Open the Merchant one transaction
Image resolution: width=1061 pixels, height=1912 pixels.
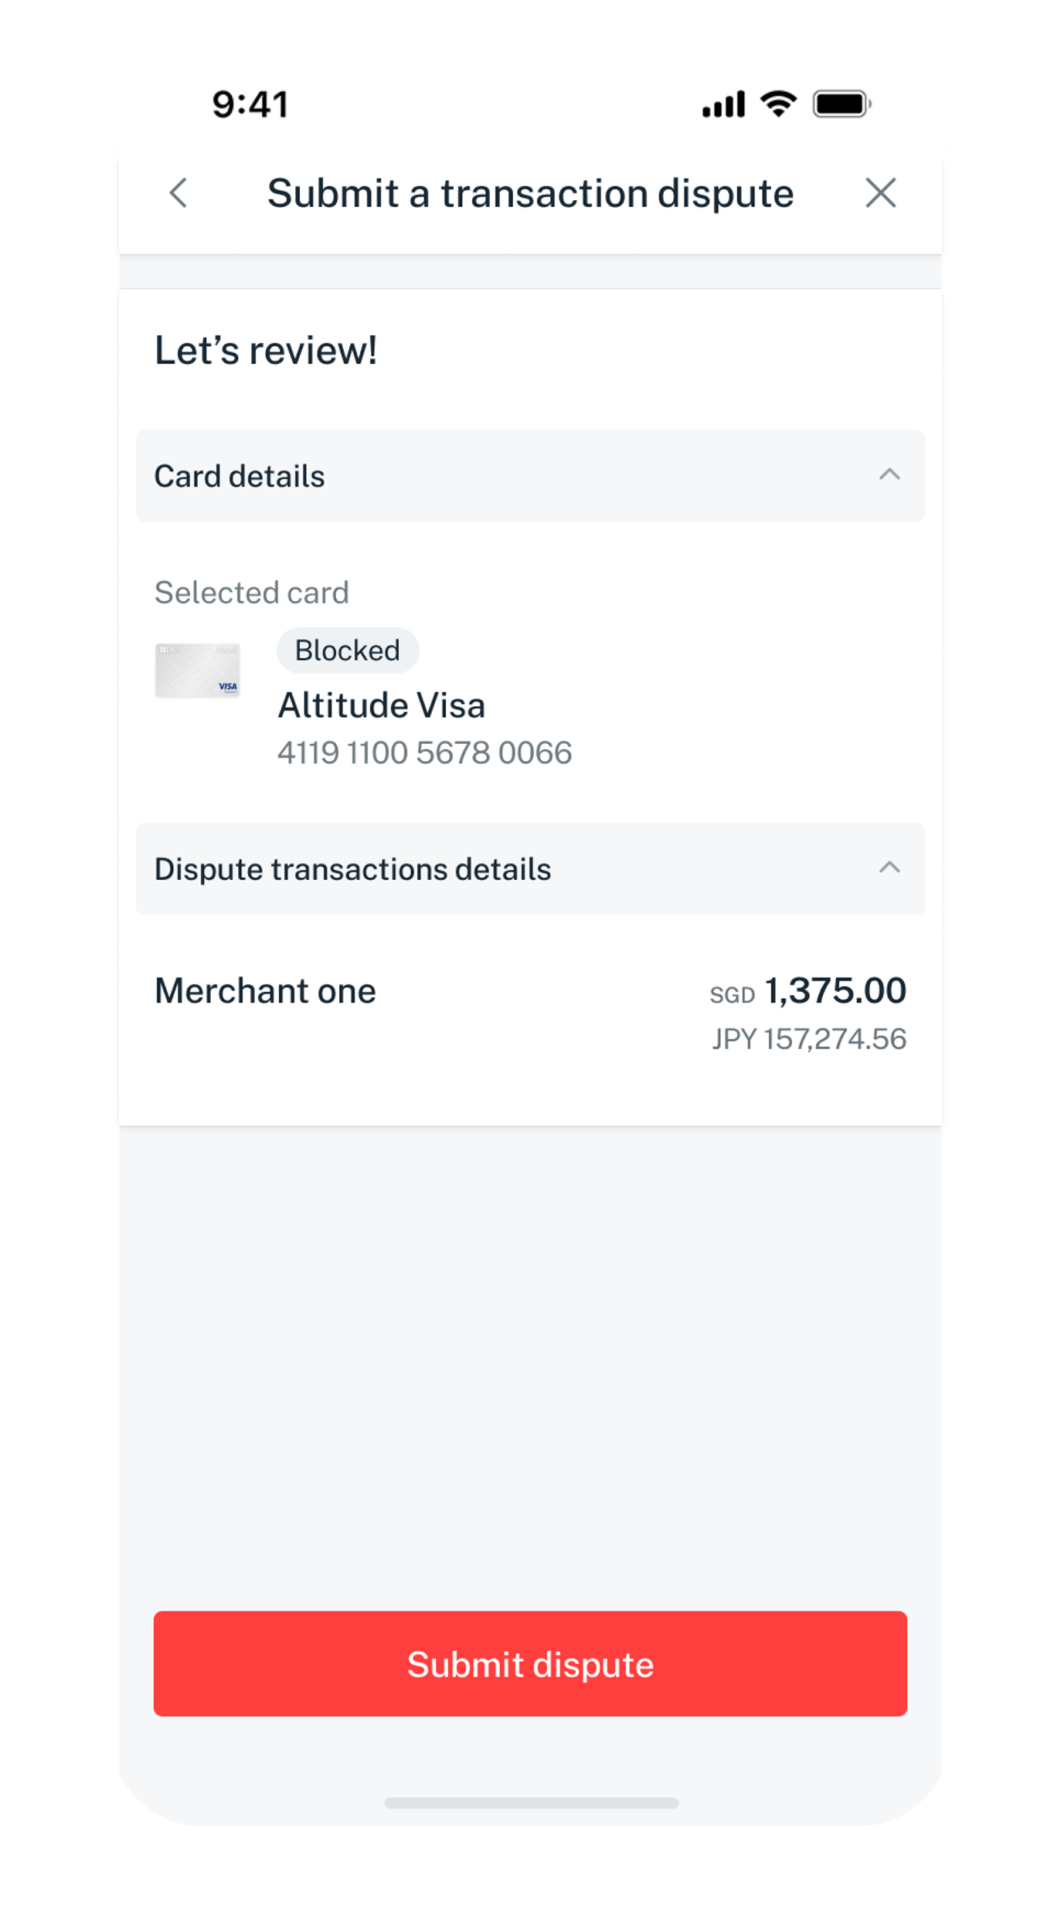265,991
